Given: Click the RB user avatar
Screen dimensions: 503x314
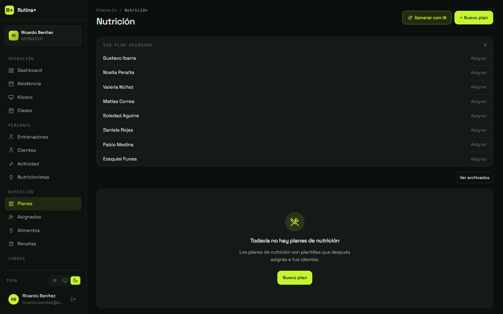Looking at the screenshot, I should [x=14, y=299].
